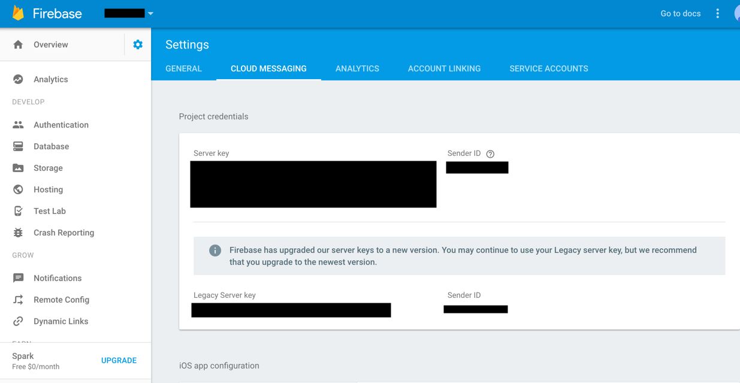Open the Service Accounts tab
The height and width of the screenshot is (383, 740).
point(549,68)
